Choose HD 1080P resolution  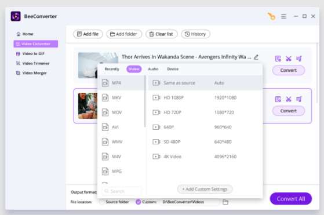[x=205, y=97]
